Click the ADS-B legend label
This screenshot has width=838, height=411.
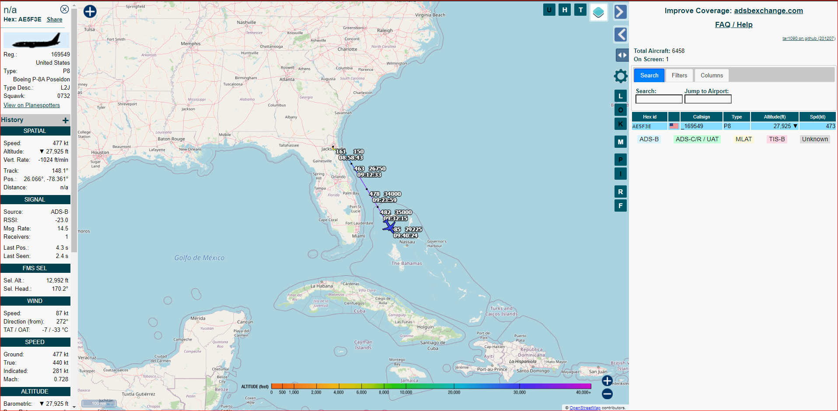[x=649, y=139]
